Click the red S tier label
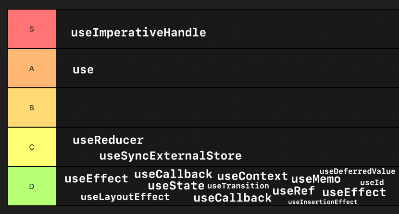 [x=32, y=29]
